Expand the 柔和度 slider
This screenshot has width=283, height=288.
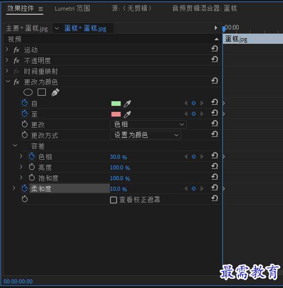pos(14,188)
